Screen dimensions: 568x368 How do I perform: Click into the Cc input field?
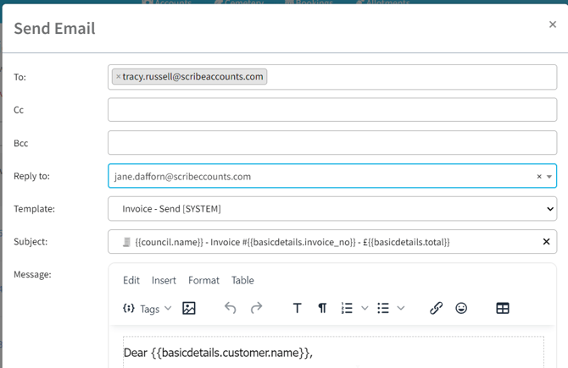point(331,110)
